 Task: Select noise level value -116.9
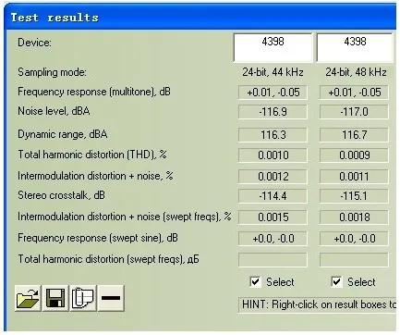point(273,112)
